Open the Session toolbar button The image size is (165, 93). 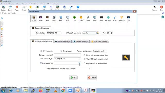[x=3, y=8]
